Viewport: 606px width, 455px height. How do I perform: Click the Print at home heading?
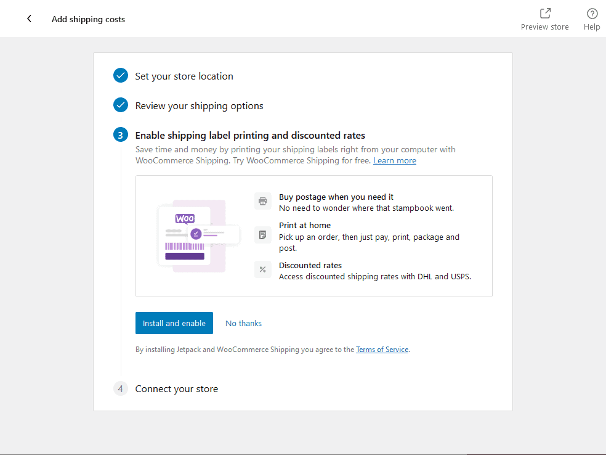coord(305,225)
